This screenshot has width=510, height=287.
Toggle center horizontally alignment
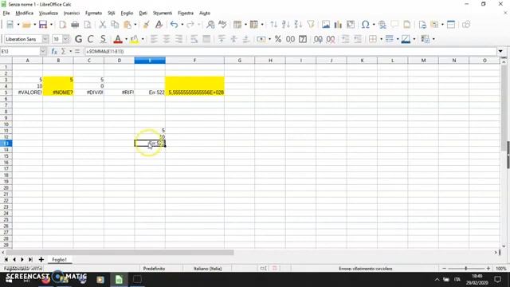[x=167, y=39]
